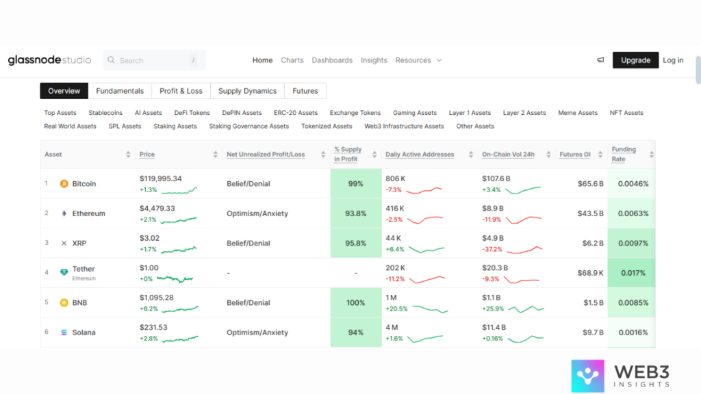Open the announcements megaphone icon
701x394 pixels.
pyautogui.click(x=600, y=60)
